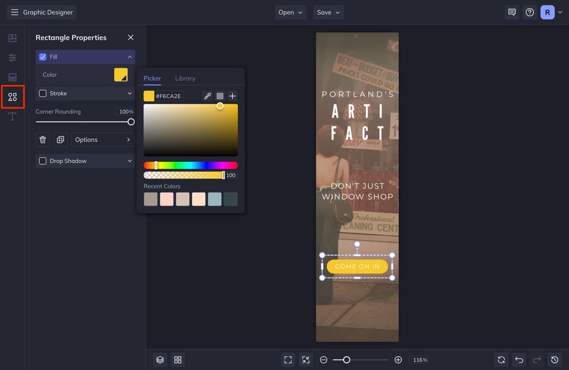This screenshot has height=370, width=569.
Task: Open the Customize sliders sidebar icon
Action: tap(12, 58)
